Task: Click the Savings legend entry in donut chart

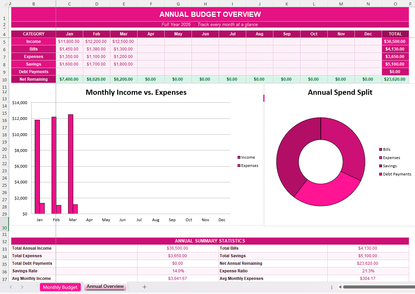Action: pyautogui.click(x=388, y=166)
